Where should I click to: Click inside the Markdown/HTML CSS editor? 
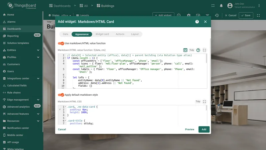(x=132, y=115)
